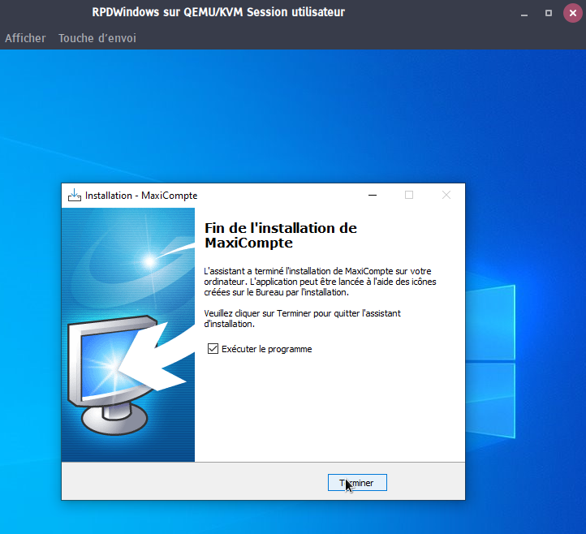Click the greyed maximize button of installer dialog
This screenshot has height=534, width=586.
(x=409, y=196)
